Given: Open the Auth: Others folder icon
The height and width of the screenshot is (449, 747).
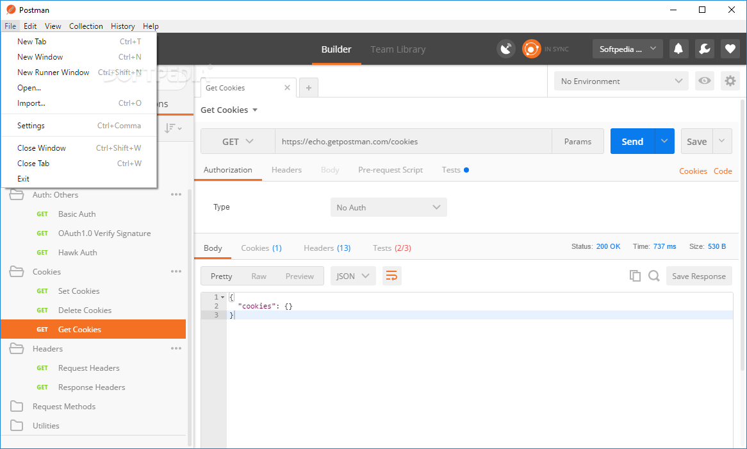Looking at the screenshot, I should point(17,195).
